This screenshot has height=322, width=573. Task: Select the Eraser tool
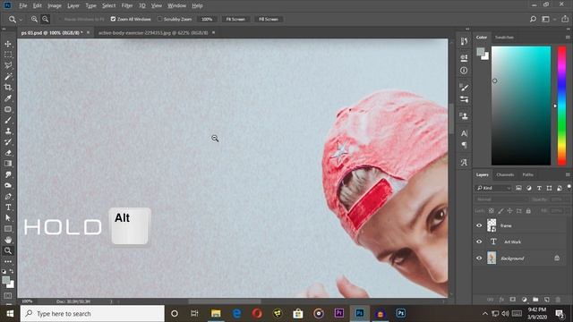point(8,153)
